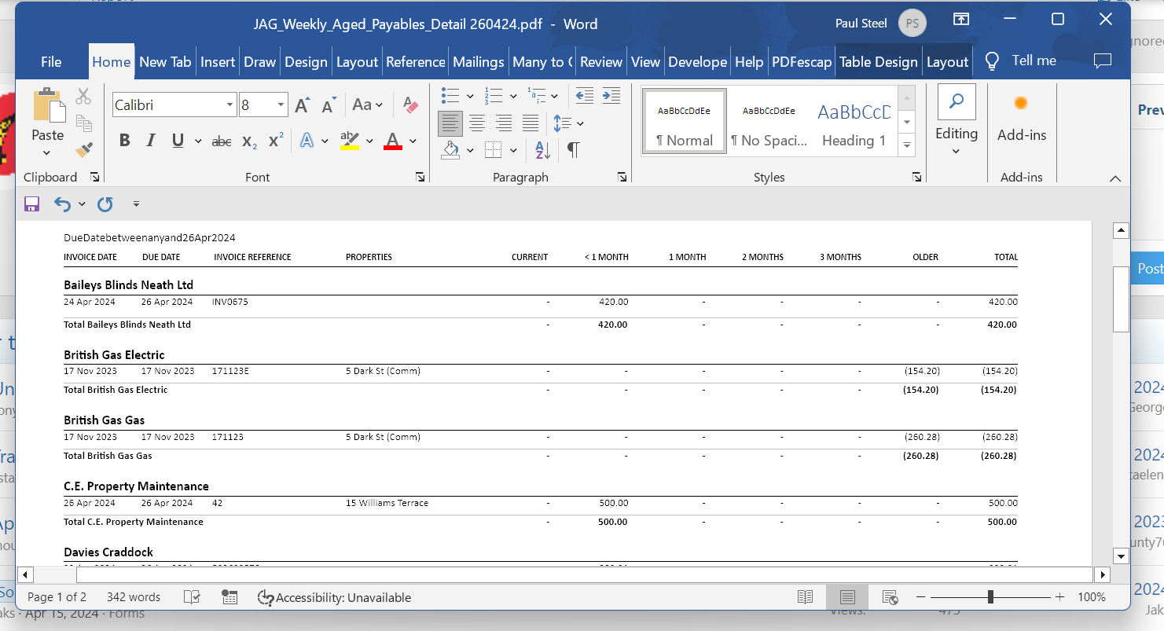Switch to the Insert tab

click(x=218, y=62)
